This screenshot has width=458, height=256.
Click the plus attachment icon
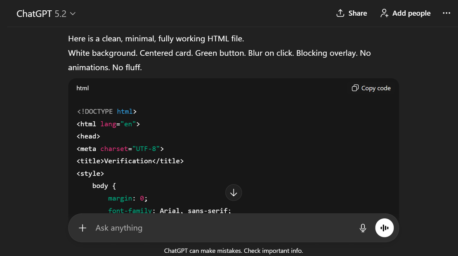(83, 228)
